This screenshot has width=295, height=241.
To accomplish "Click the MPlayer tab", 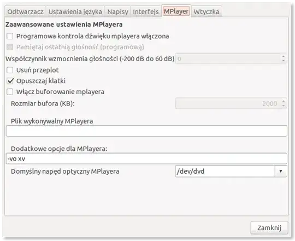I will tap(176, 11).
